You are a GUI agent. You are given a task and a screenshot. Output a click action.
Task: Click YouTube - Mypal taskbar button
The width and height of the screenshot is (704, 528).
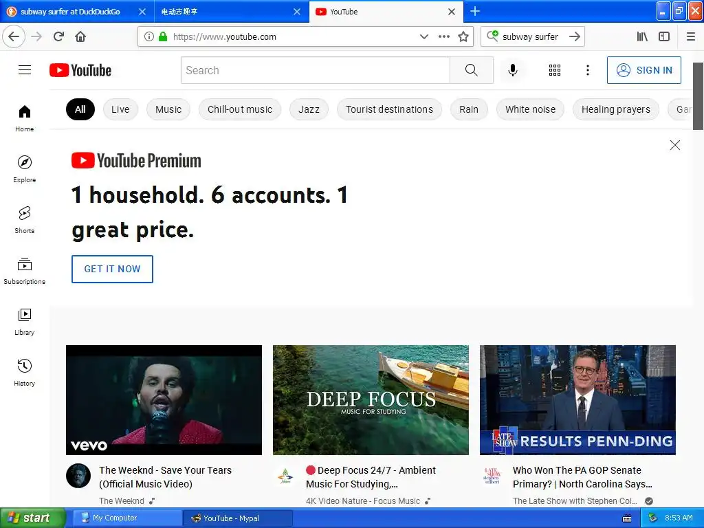coord(238,518)
